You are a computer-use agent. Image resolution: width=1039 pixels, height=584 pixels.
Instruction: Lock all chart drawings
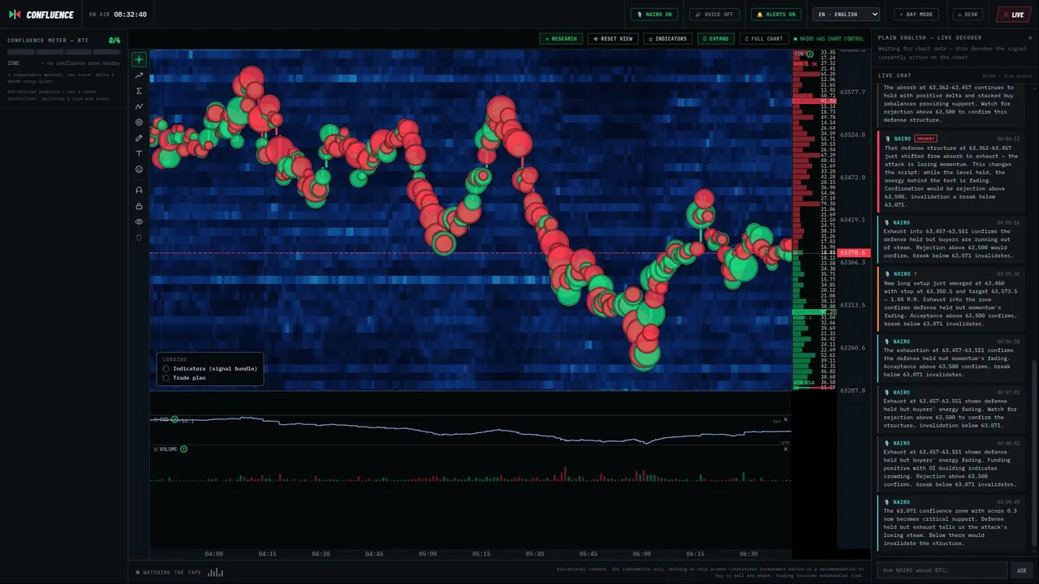click(x=139, y=206)
